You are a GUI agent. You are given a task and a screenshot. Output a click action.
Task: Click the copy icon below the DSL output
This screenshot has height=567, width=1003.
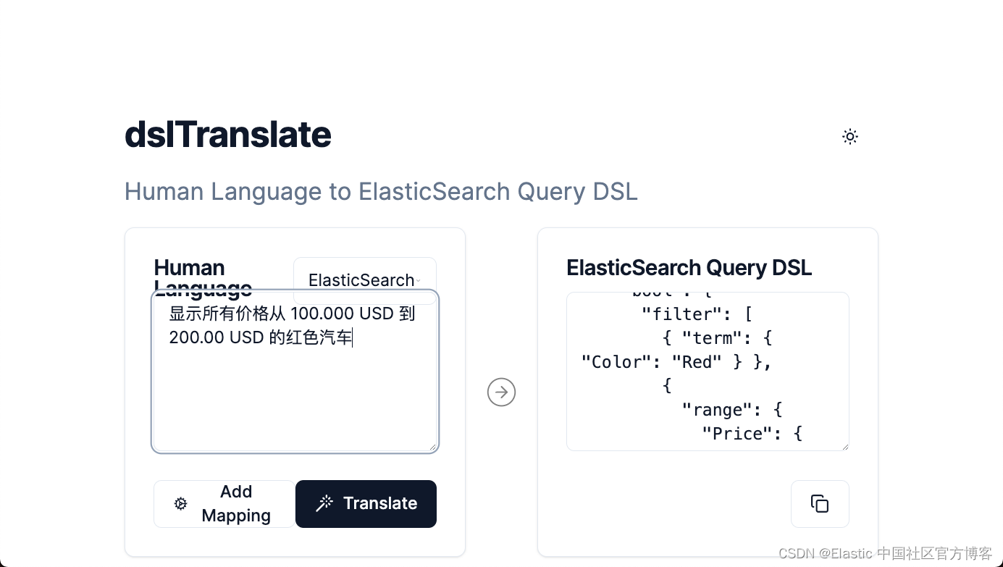pos(819,503)
